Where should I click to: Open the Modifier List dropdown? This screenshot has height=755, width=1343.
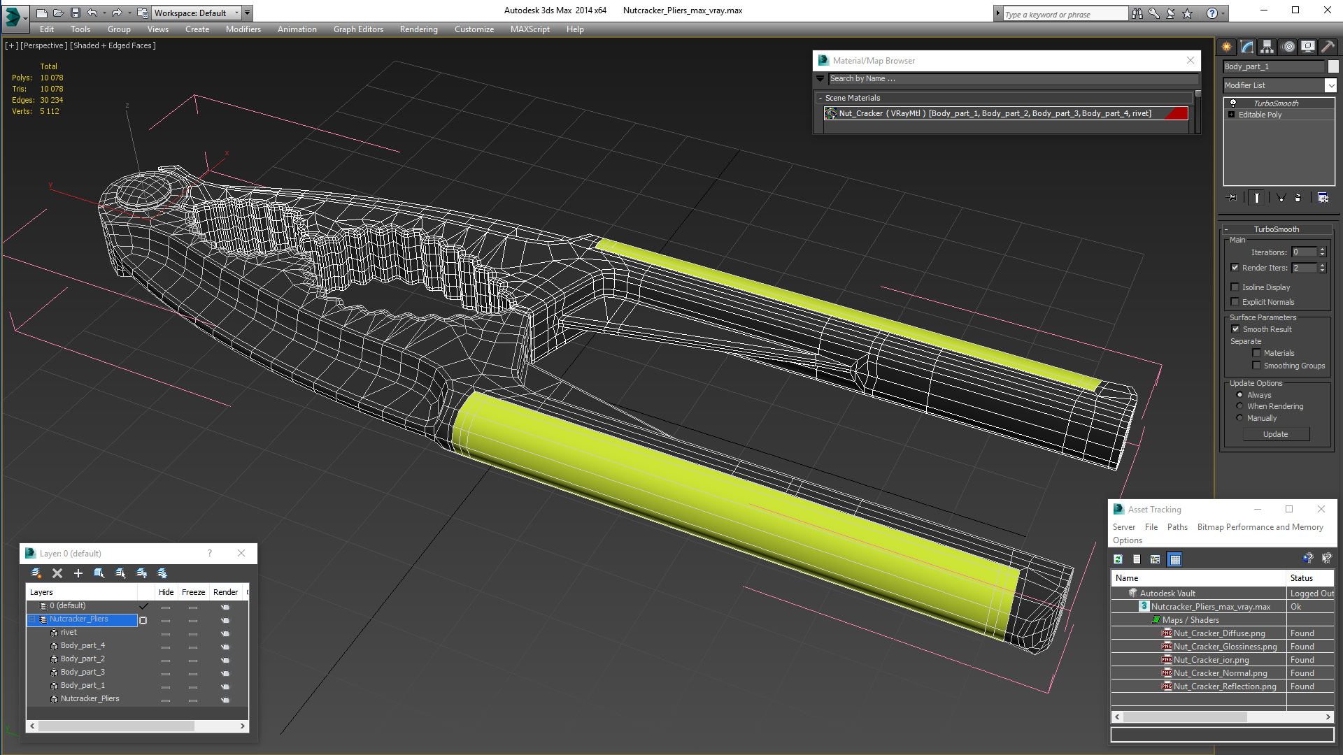(1330, 85)
